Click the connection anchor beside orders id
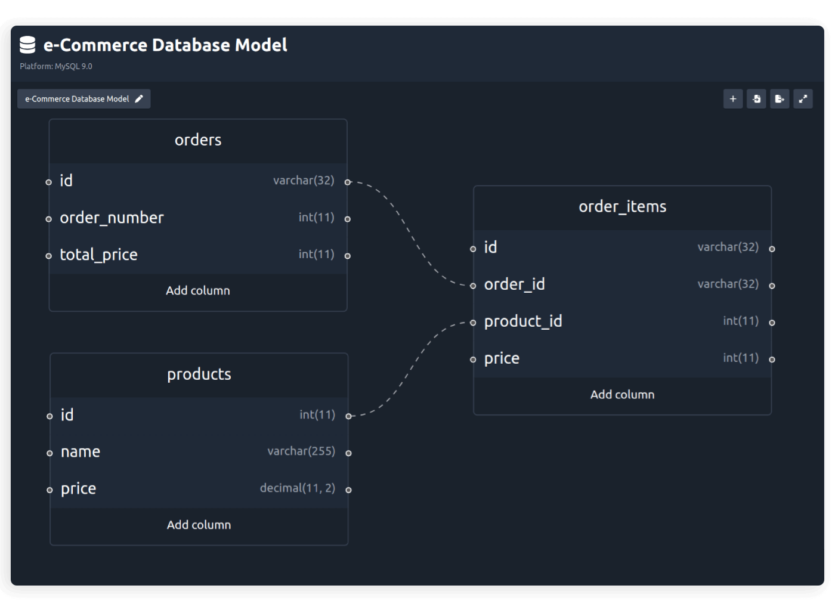The height and width of the screenshot is (607, 835). coord(348,181)
